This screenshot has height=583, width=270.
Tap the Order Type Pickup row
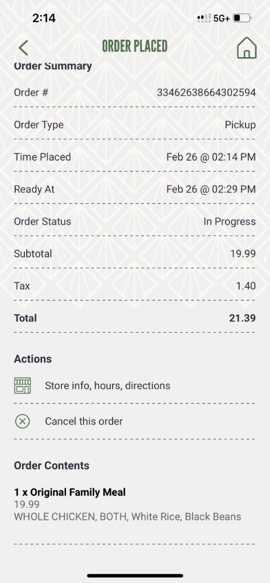[x=135, y=125]
